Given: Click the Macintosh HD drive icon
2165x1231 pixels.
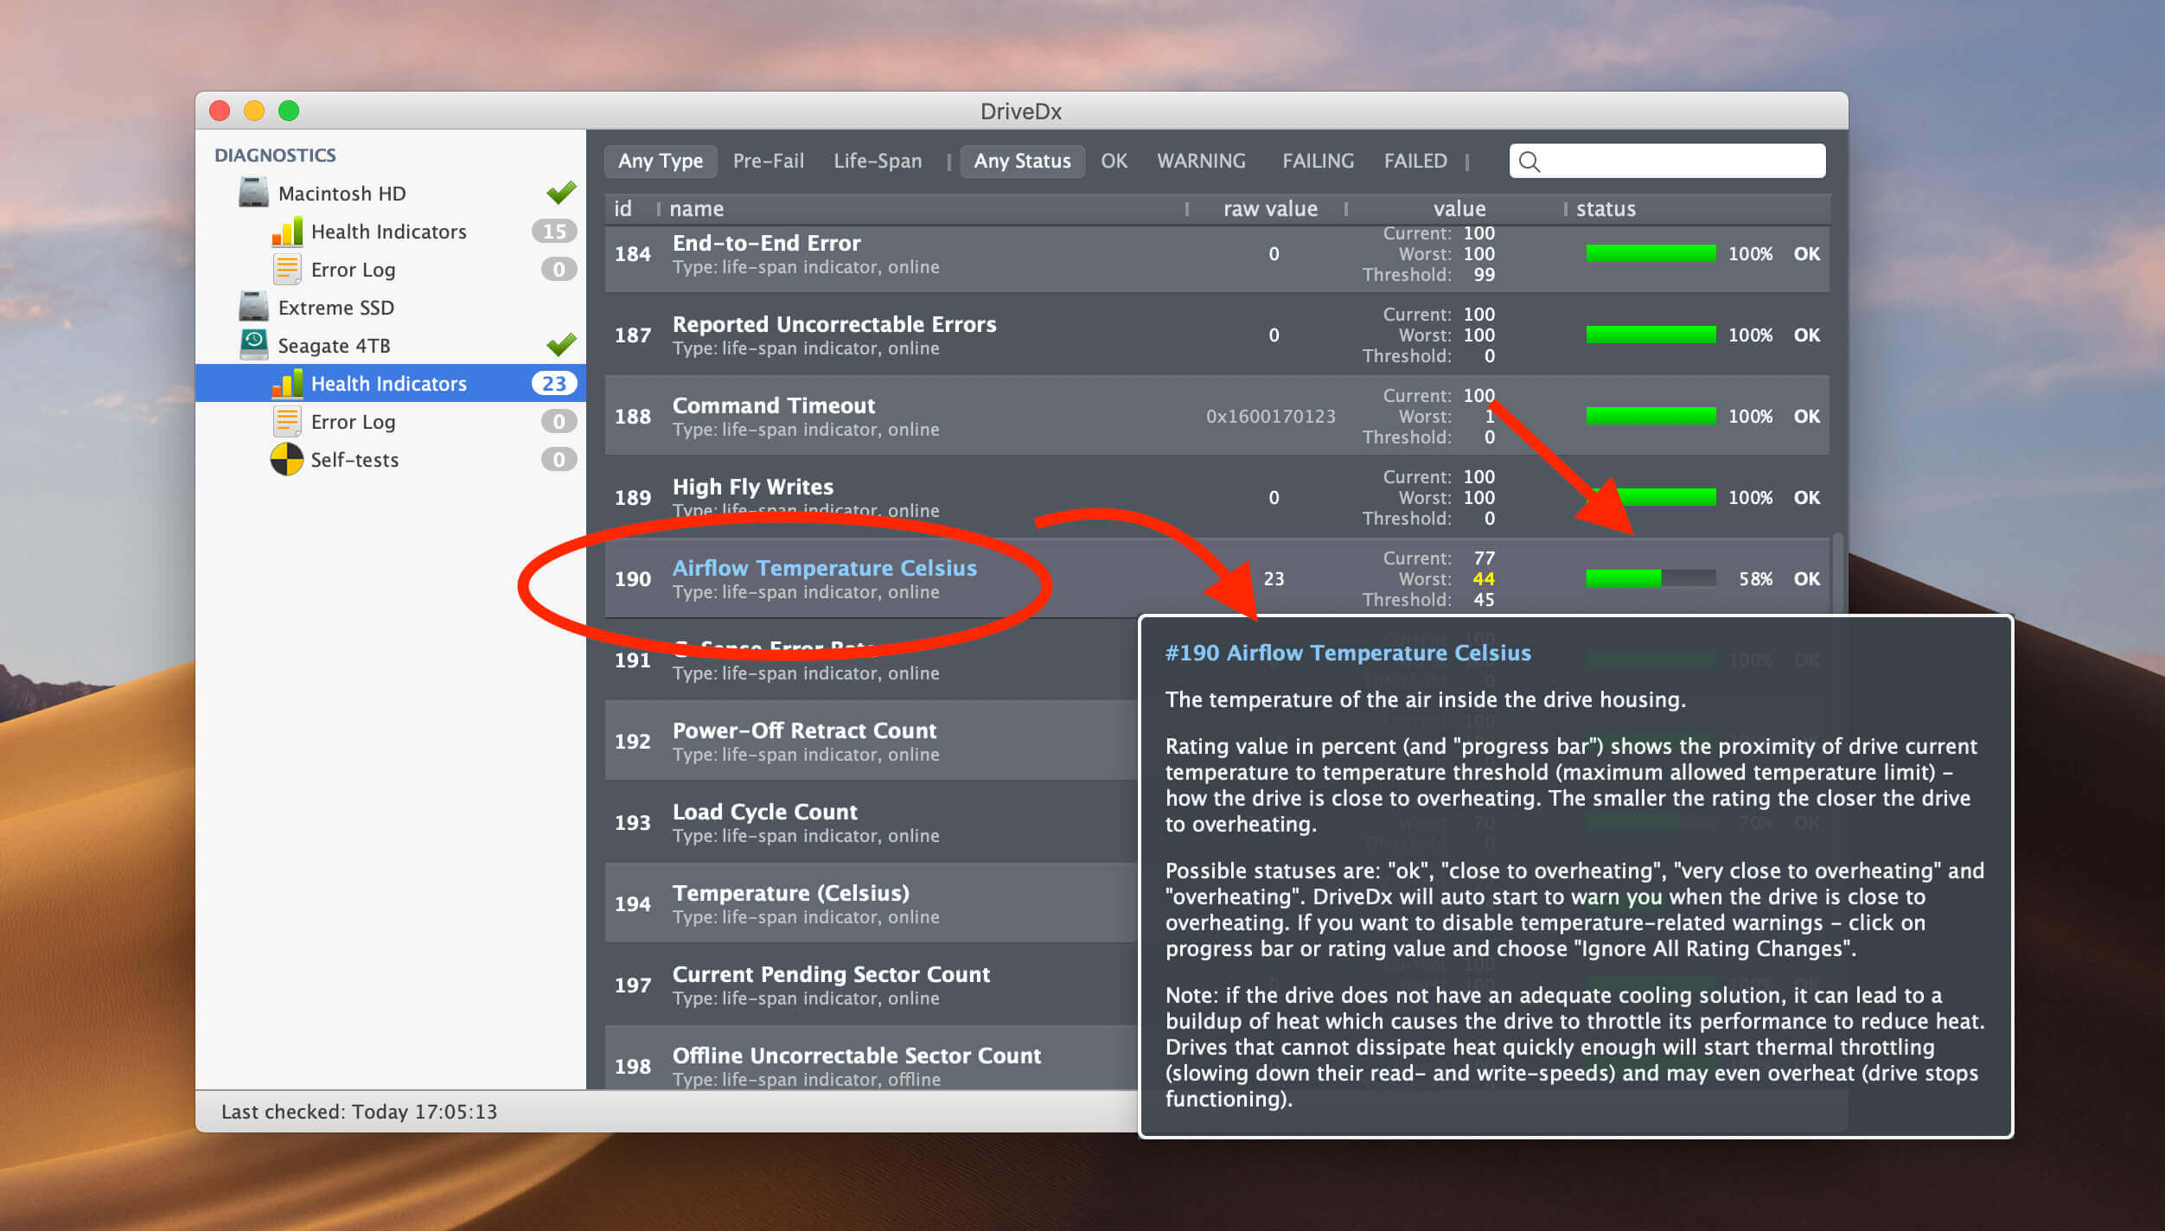Looking at the screenshot, I should [x=253, y=193].
